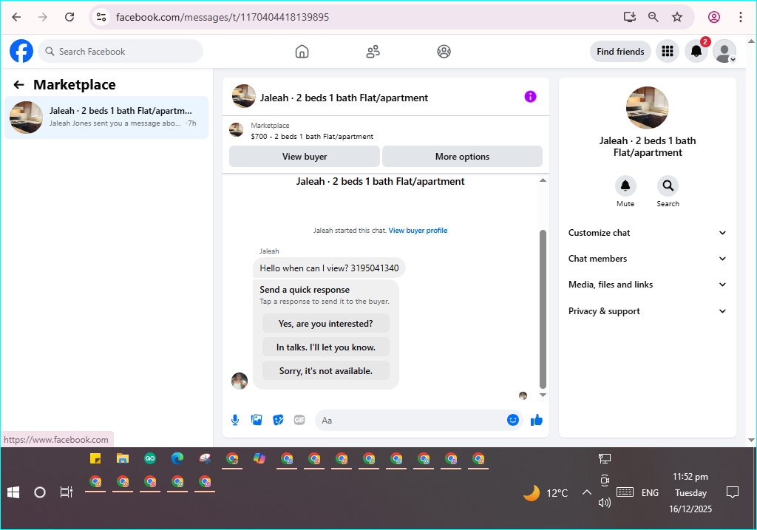Click Find friends button
The width and height of the screenshot is (757, 530).
(620, 51)
